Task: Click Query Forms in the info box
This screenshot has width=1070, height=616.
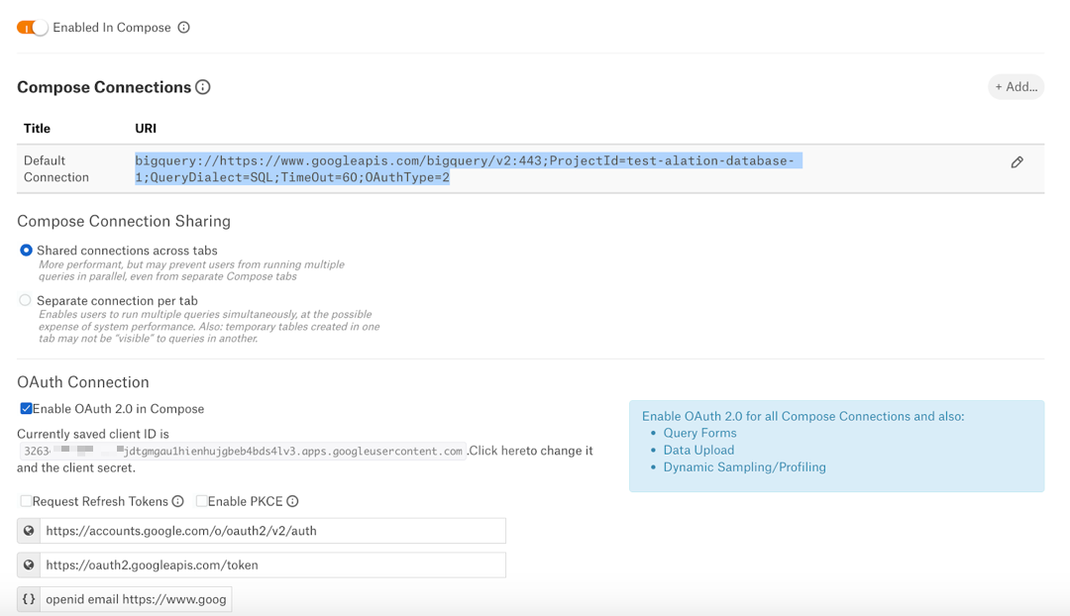Action: (x=699, y=433)
